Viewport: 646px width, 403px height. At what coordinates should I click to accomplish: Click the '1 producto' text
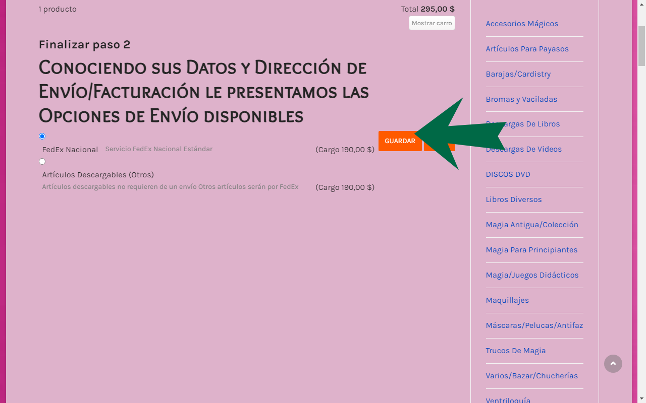58,9
